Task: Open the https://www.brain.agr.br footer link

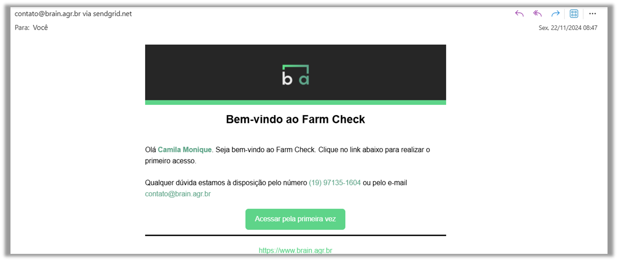Action: [296, 251]
